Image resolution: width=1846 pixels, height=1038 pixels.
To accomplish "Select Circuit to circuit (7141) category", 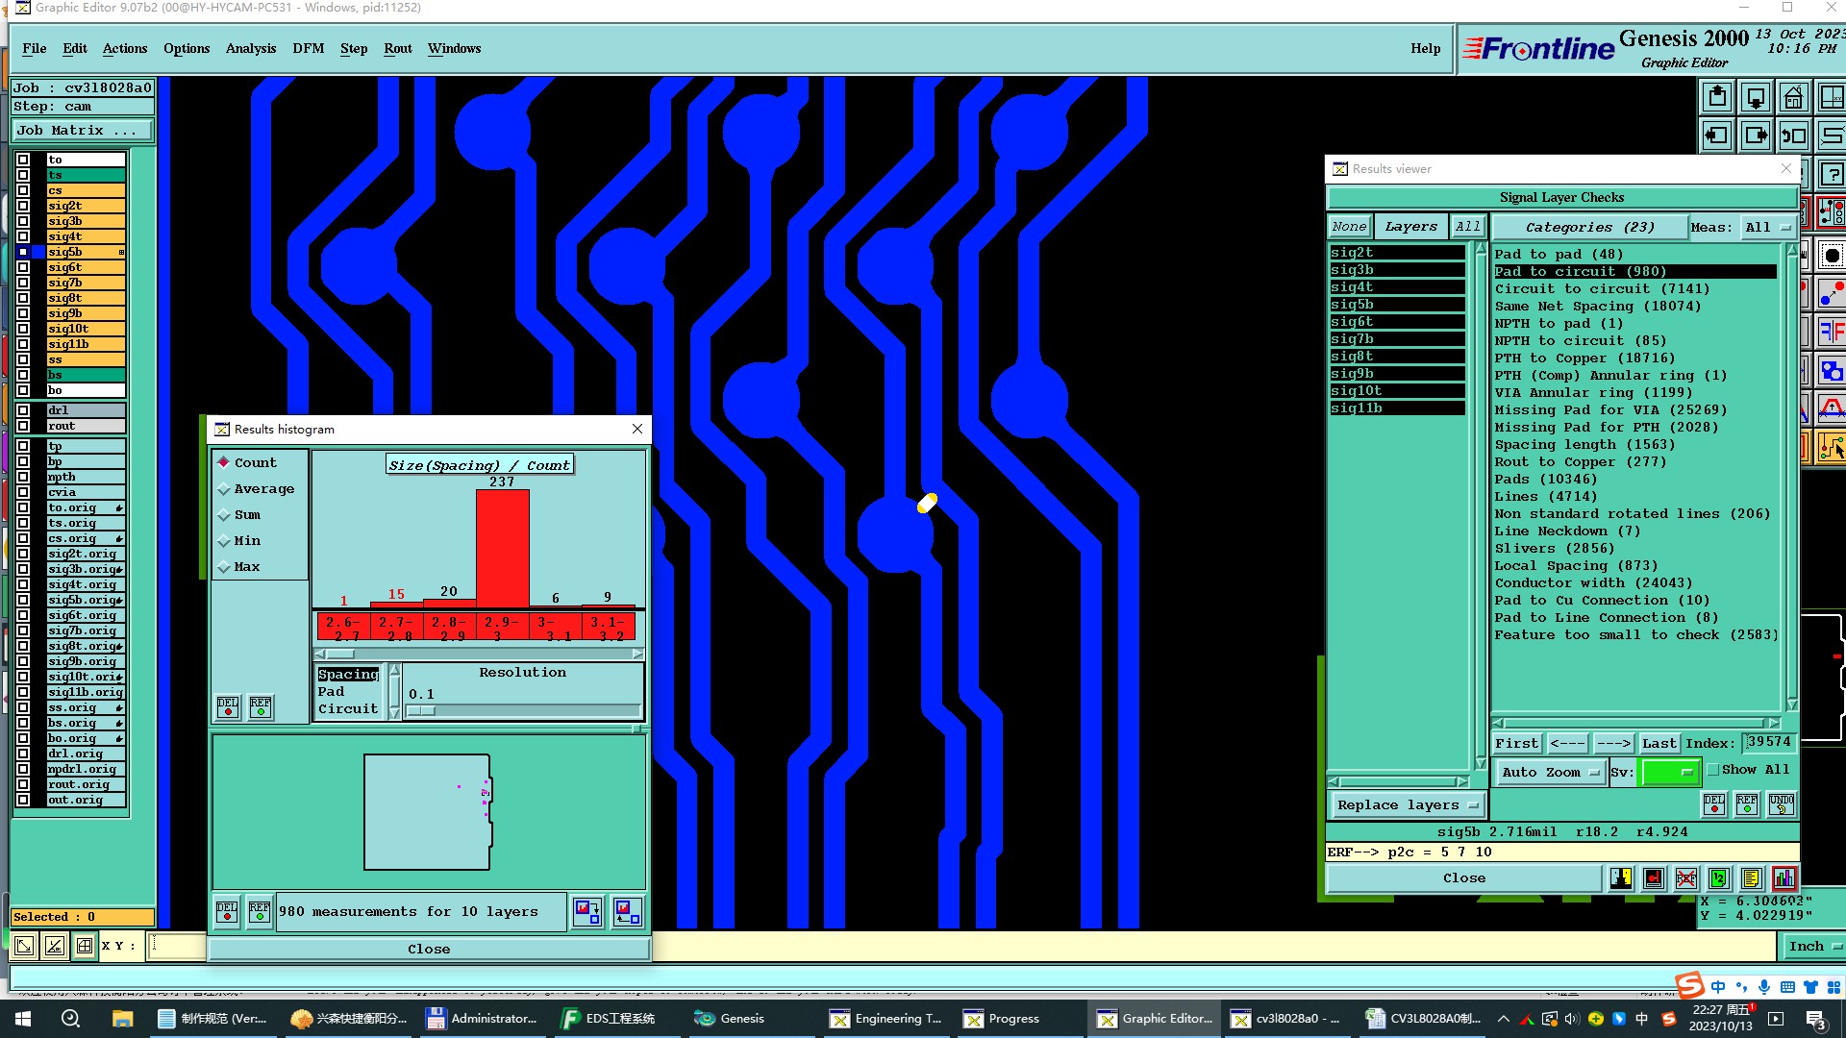I will click(1601, 288).
